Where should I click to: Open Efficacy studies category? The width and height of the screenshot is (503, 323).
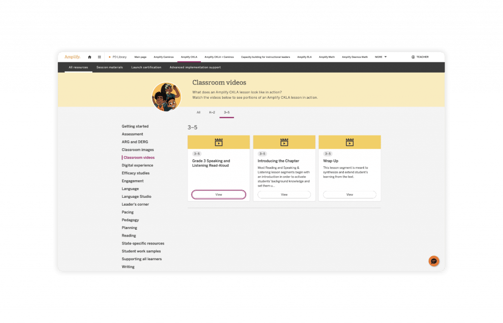click(x=136, y=173)
